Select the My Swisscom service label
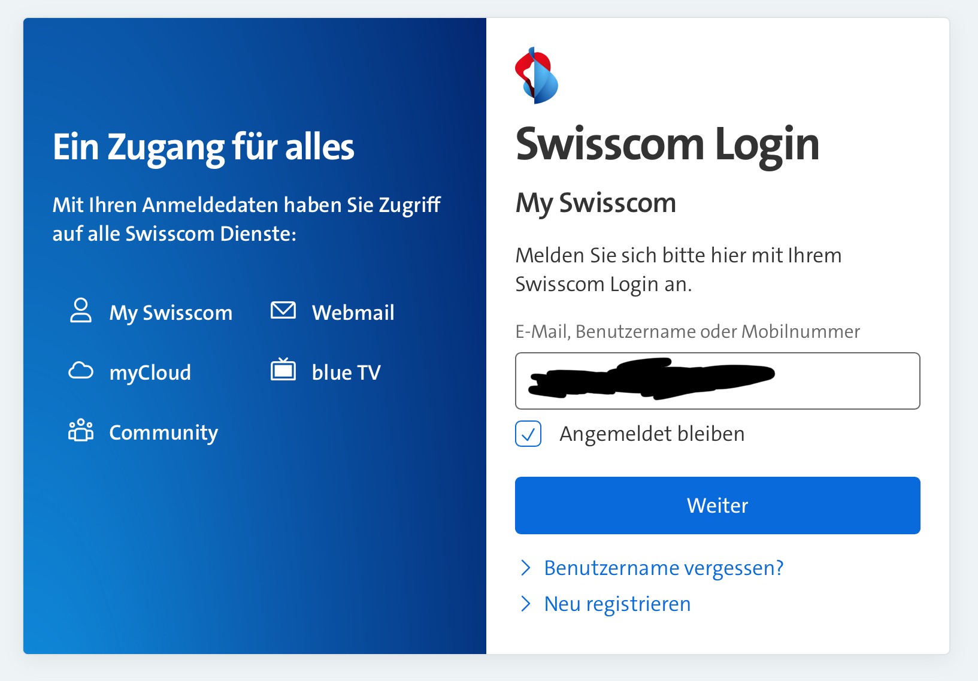This screenshot has height=681, width=978. coord(171,313)
